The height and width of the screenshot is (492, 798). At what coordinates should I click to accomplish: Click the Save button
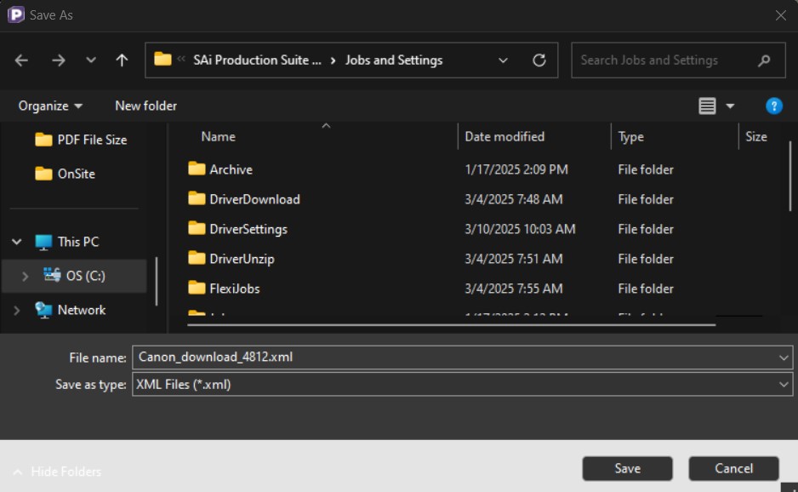tap(627, 468)
